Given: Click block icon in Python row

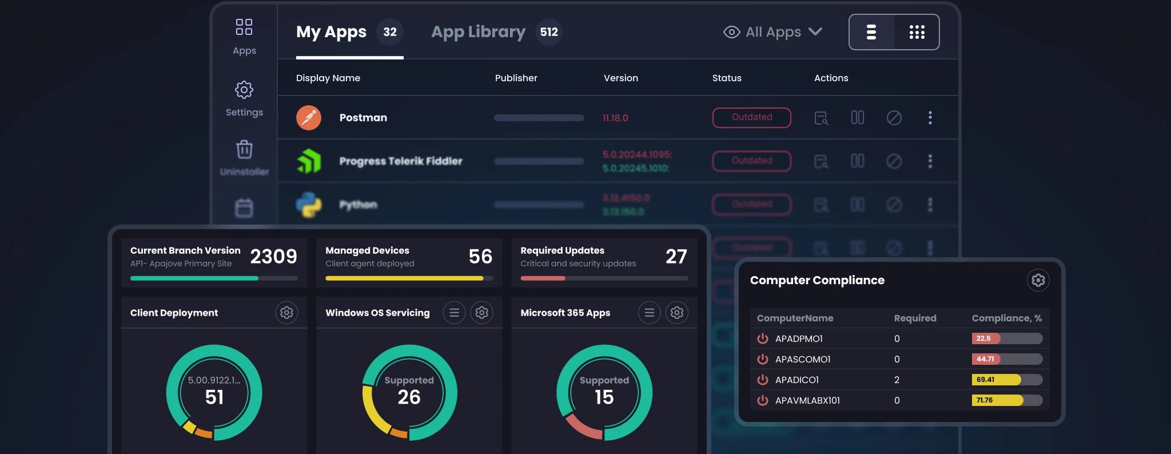Looking at the screenshot, I should click(894, 205).
